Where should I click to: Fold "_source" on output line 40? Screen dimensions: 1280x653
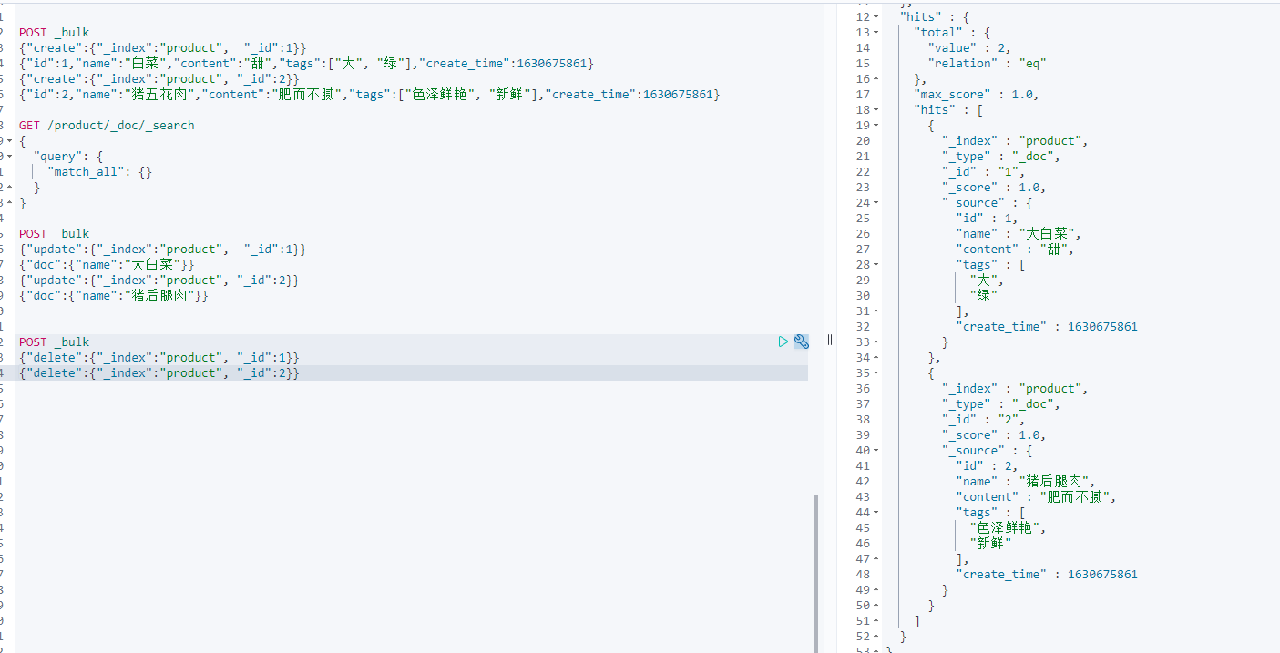click(876, 450)
